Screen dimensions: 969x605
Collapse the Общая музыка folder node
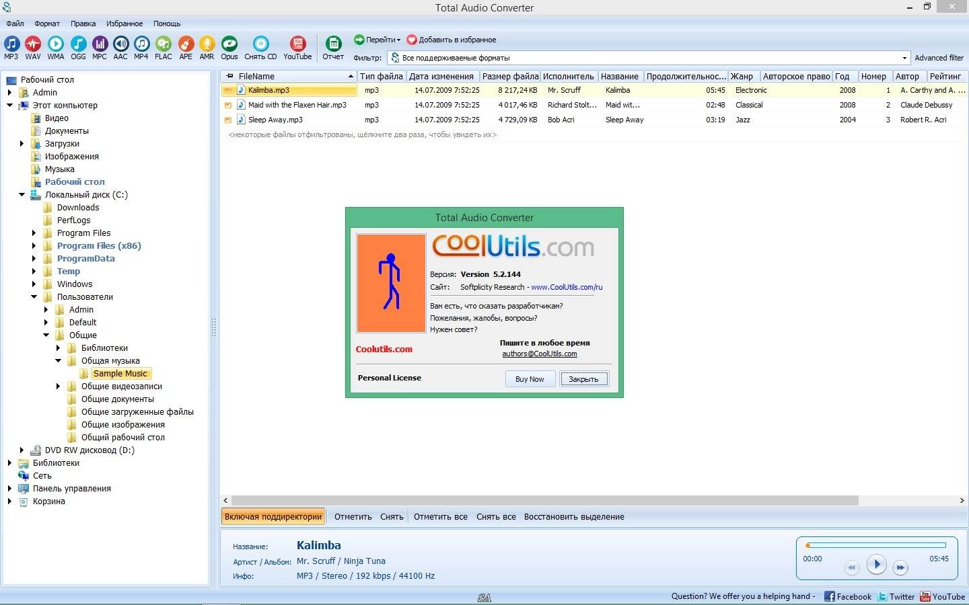coord(58,361)
